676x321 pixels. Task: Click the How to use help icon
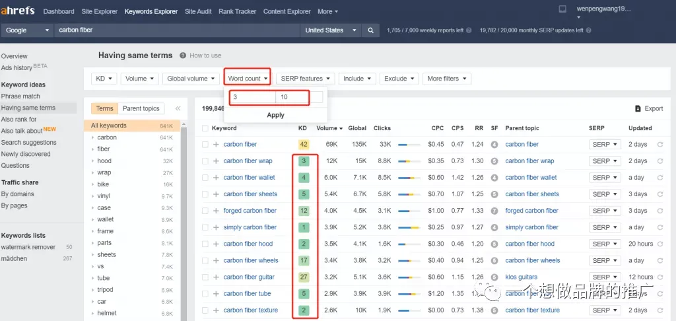coord(183,55)
